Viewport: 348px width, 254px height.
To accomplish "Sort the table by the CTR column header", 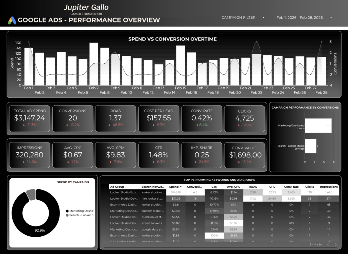I will pyautogui.click(x=214, y=187).
